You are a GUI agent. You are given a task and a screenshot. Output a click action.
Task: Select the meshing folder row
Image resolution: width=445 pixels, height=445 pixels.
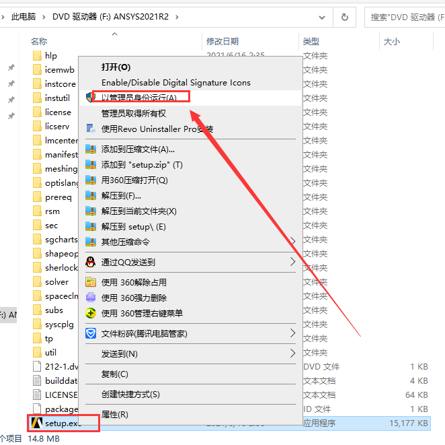coord(55,169)
